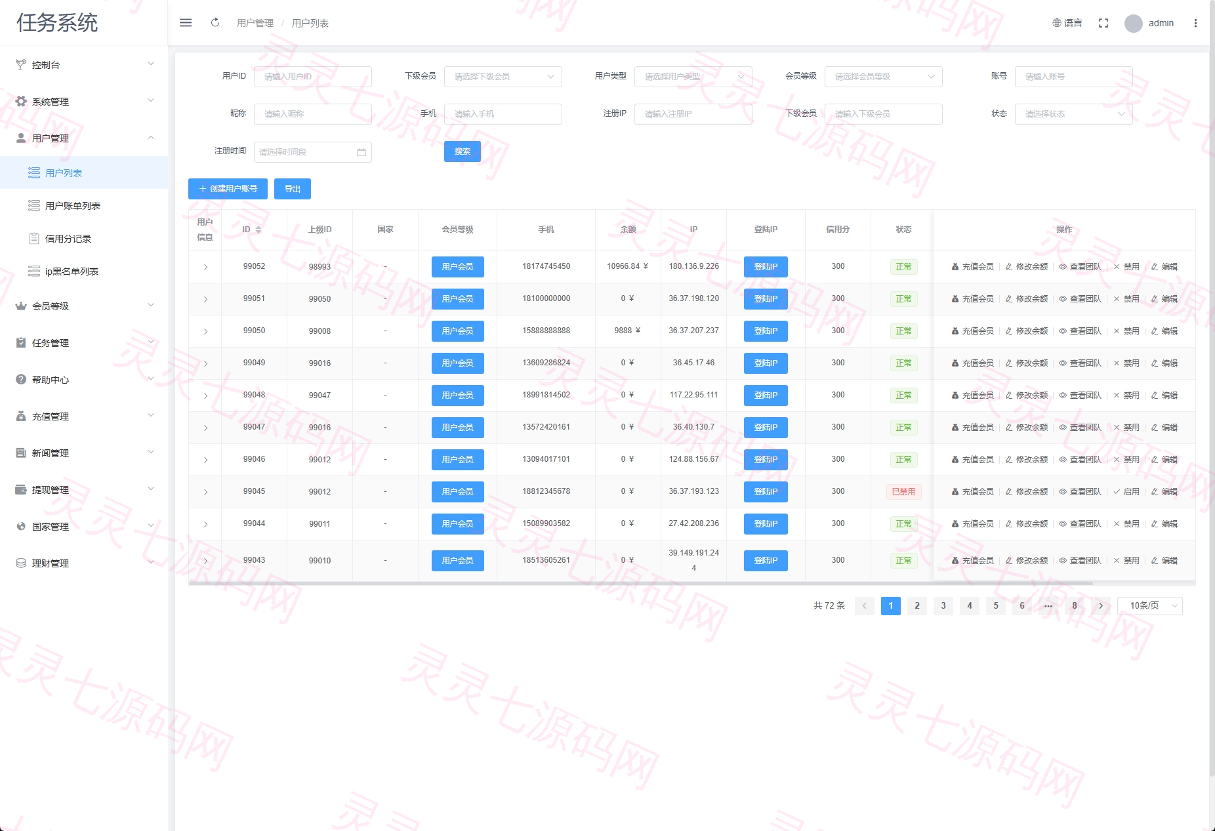Click 控制台 sidebar icon
1215x831 pixels.
[21, 64]
